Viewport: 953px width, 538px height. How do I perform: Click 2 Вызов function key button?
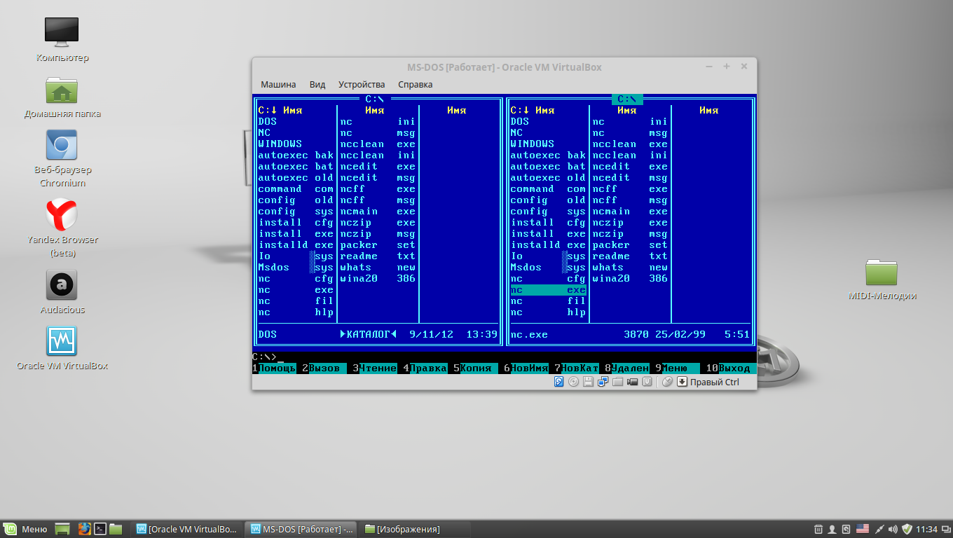pyautogui.click(x=324, y=368)
